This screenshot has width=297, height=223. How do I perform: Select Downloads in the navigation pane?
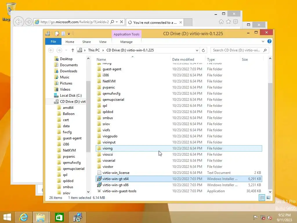[68, 71]
